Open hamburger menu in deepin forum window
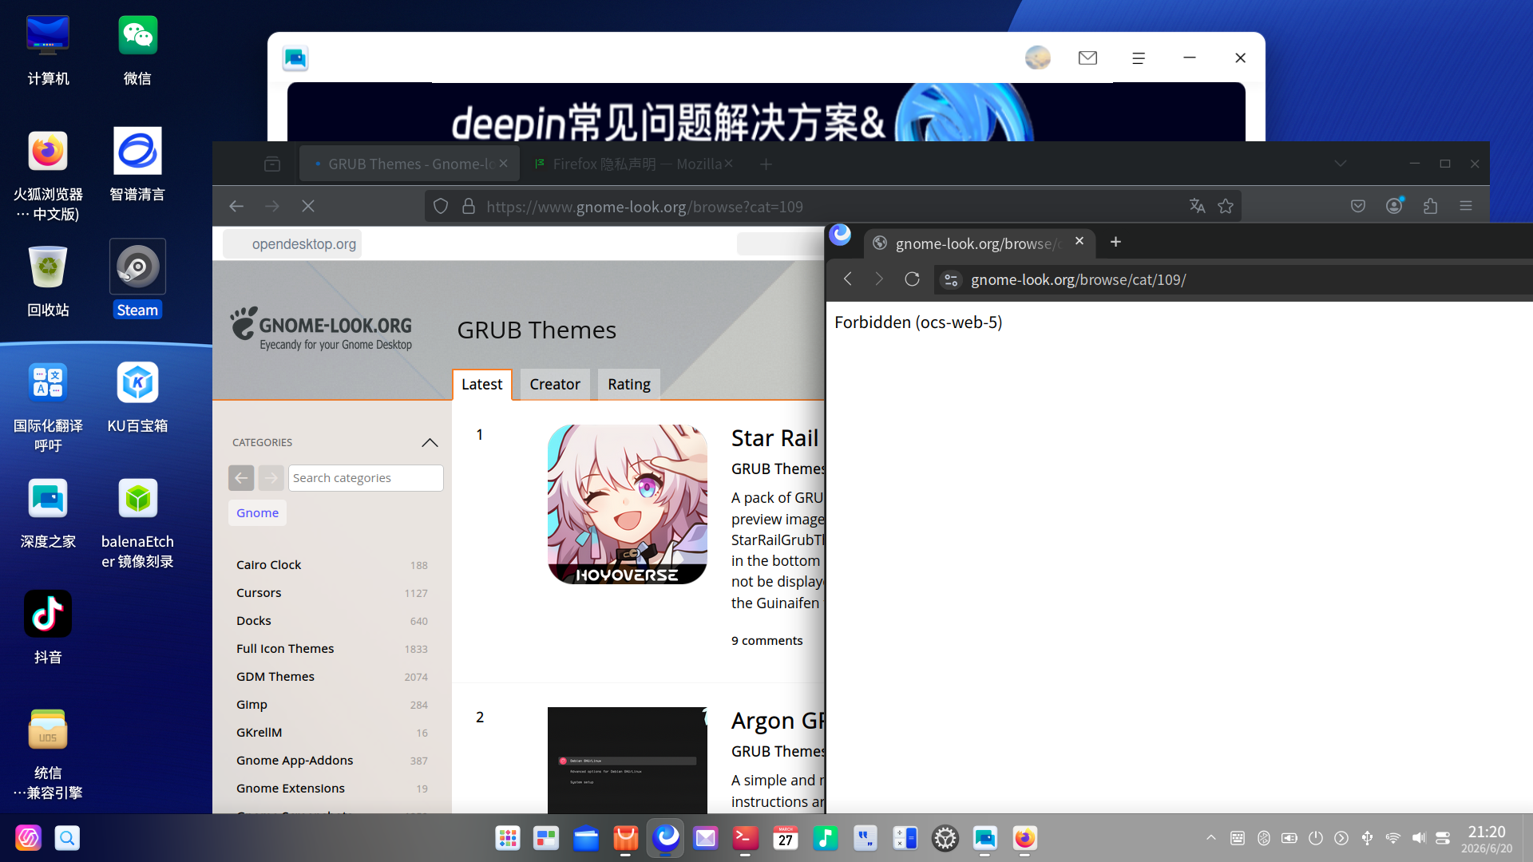The width and height of the screenshot is (1533, 862). 1139,57
